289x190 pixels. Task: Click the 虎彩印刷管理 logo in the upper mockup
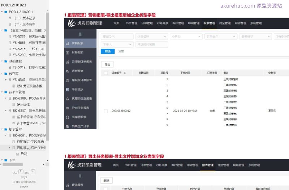coord(85,23)
